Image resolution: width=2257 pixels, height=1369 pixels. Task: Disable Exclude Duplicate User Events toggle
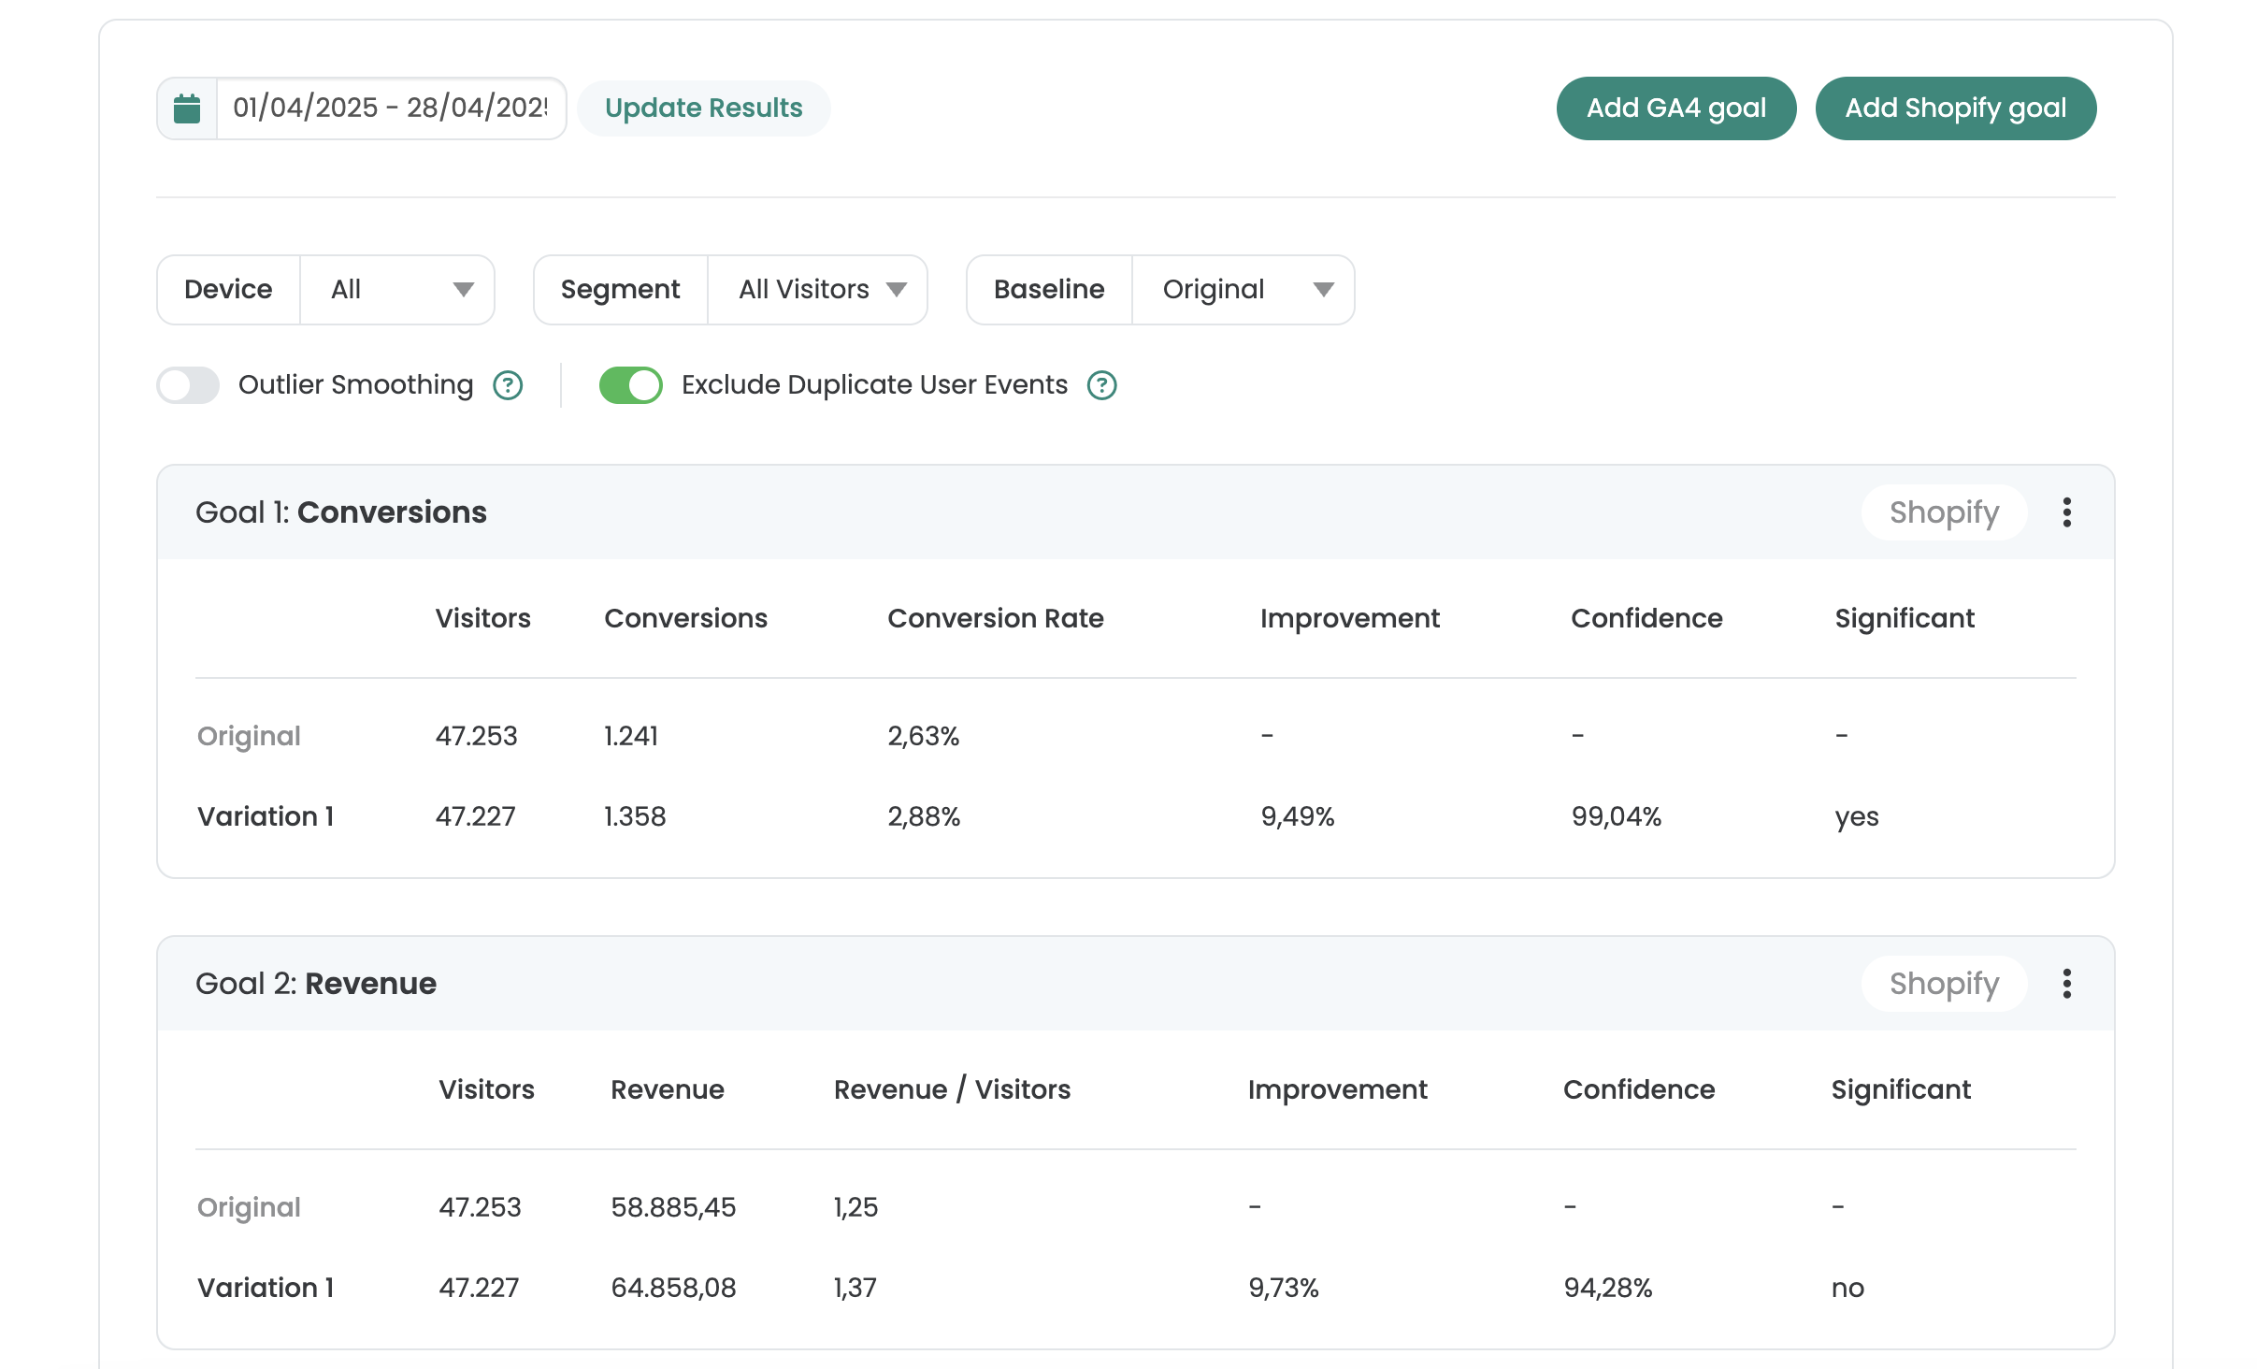click(630, 385)
